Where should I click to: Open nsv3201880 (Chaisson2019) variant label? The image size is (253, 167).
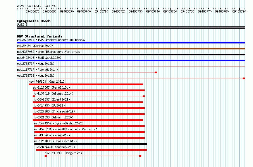point(55,141)
